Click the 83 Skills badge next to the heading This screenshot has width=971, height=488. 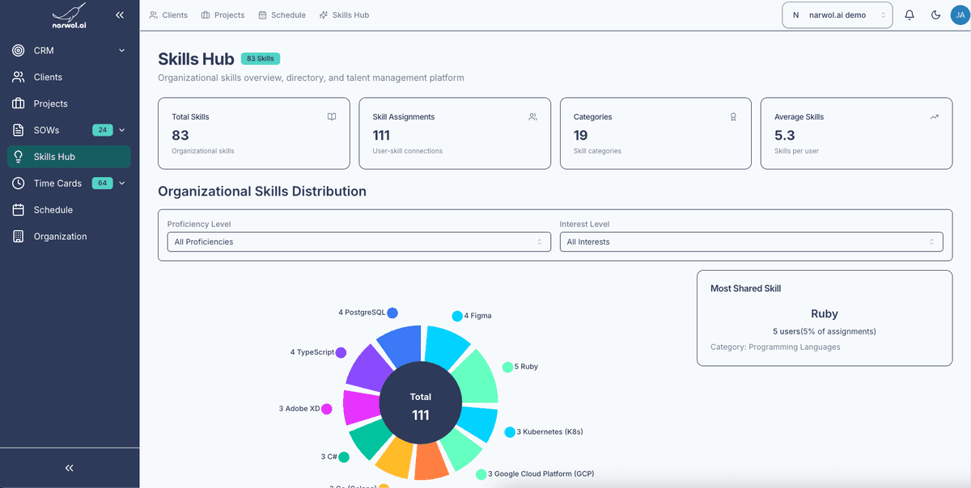tap(260, 58)
